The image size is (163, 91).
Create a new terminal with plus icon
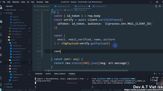pyautogui.click(x=154, y=74)
